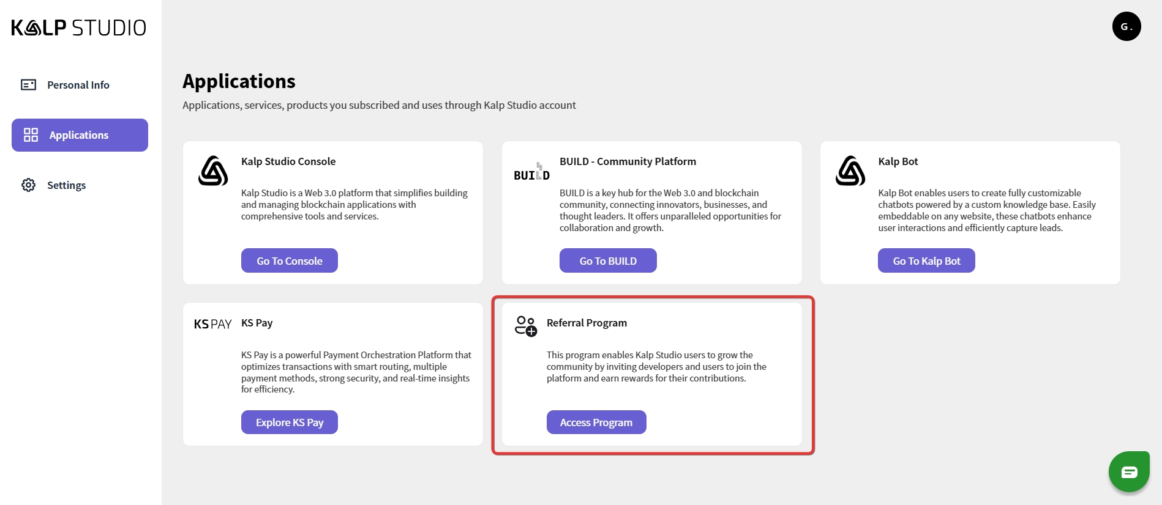1162x505 pixels.
Task: Launch Kalp Bot via its button
Action: (926, 261)
